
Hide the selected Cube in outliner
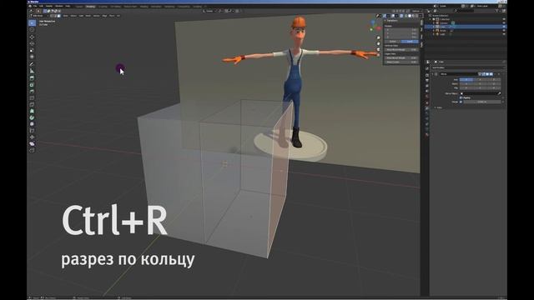(x=504, y=27)
